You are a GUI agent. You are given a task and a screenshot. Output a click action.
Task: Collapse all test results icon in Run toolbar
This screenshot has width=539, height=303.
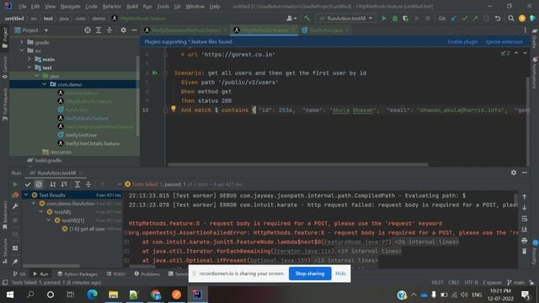coord(88,184)
